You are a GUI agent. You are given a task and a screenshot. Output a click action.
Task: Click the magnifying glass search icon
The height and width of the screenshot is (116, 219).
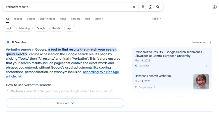(158, 7)
